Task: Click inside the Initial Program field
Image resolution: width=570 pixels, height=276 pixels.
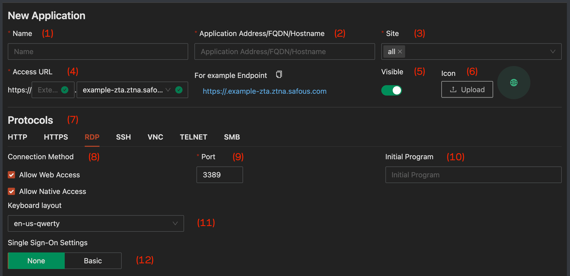Action: coord(473,175)
